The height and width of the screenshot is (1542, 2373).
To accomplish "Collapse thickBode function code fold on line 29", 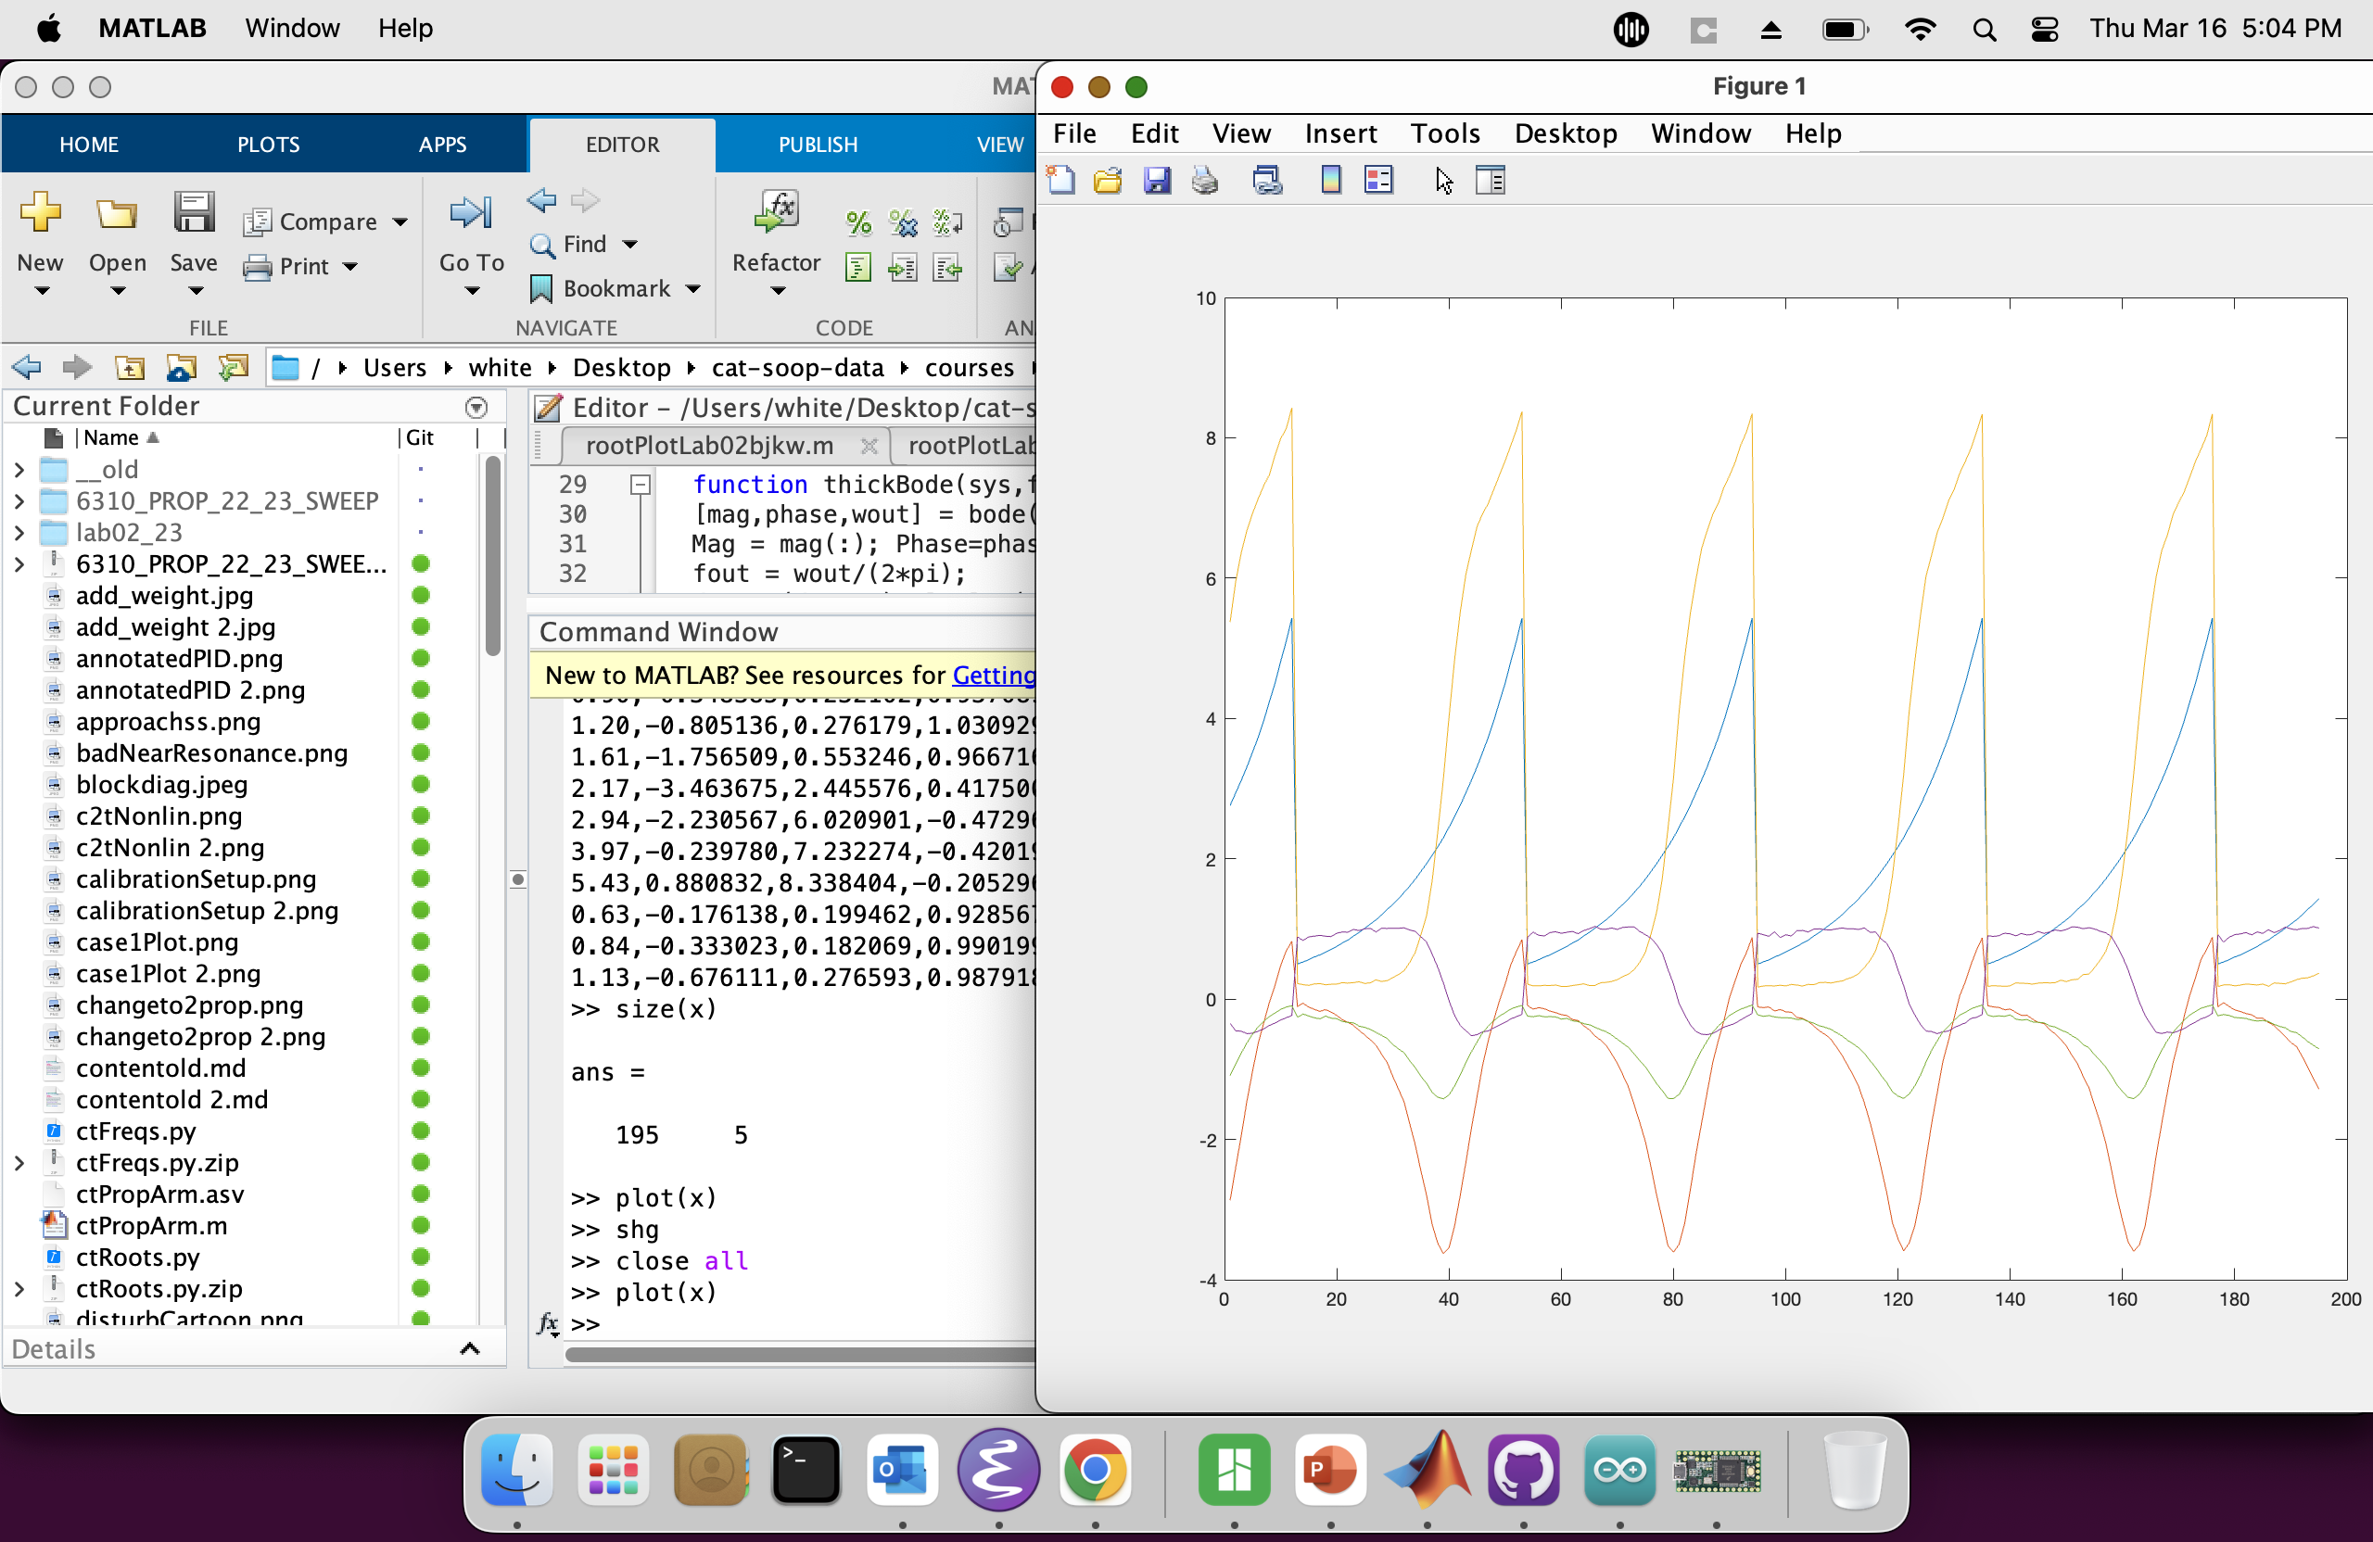I will [x=641, y=486].
